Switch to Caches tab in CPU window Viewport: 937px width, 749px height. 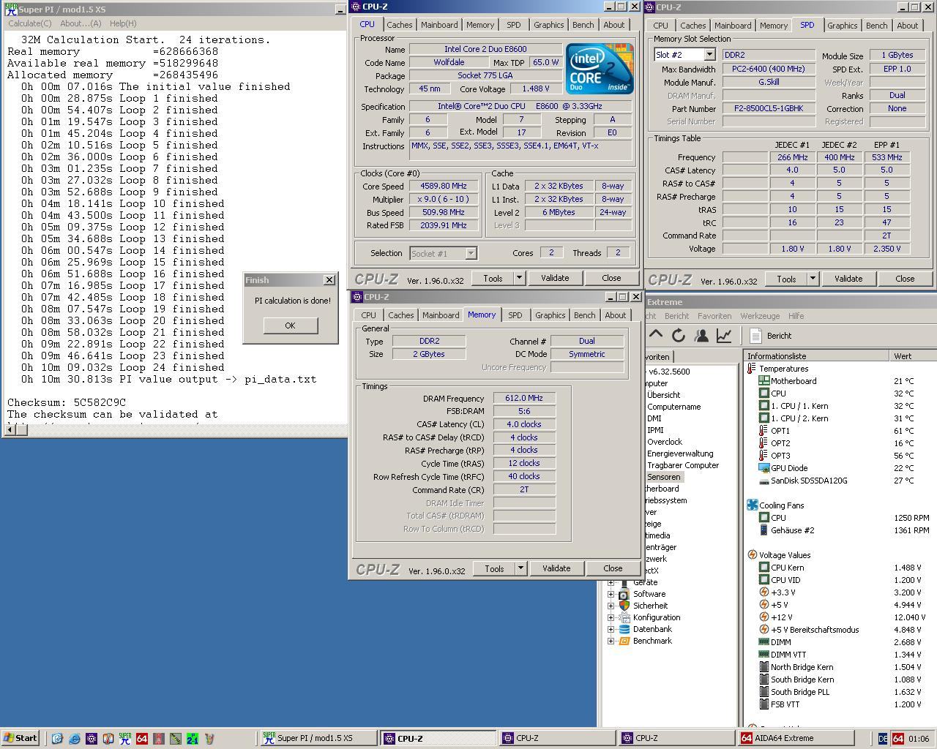point(400,25)
